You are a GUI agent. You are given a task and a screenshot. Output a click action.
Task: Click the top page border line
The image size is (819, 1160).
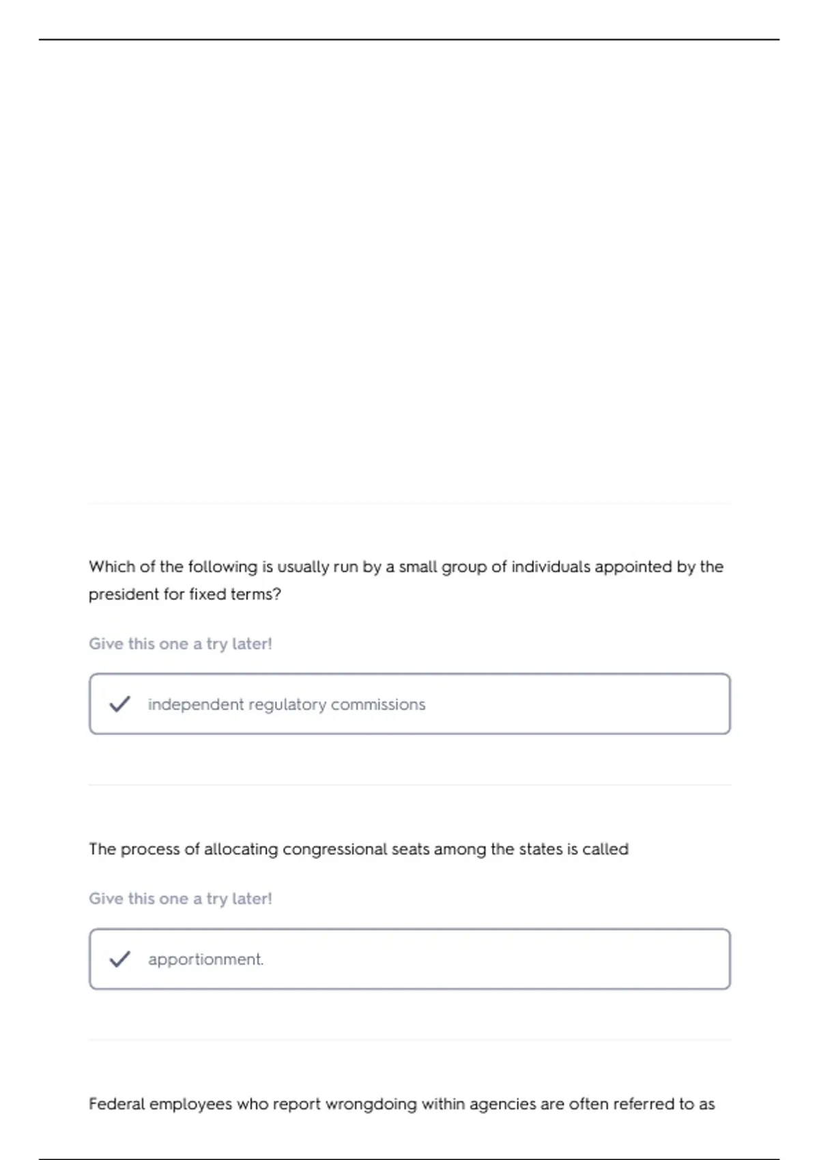409,40
